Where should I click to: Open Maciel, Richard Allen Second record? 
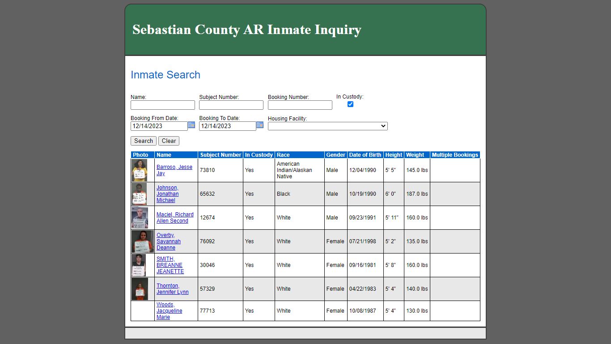(x=175, y=218)
